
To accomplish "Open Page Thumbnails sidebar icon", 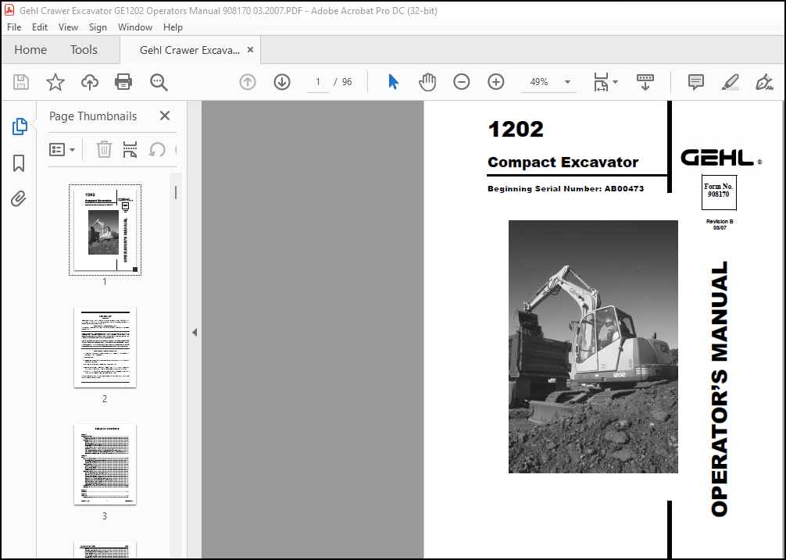I will coord(19,127).
